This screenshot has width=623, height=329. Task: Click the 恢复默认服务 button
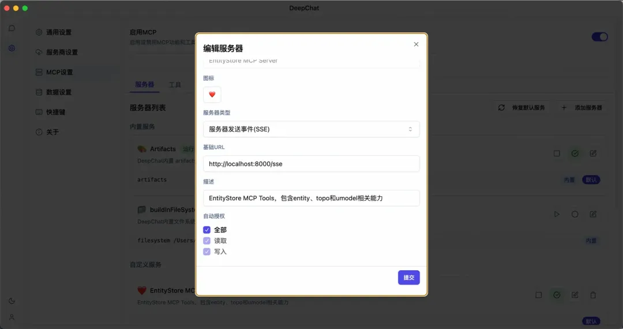(x=521, y=108)
